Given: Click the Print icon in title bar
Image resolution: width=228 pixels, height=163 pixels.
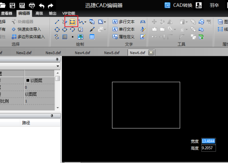Looking at the screenshot, I should [x=32, y=5].
